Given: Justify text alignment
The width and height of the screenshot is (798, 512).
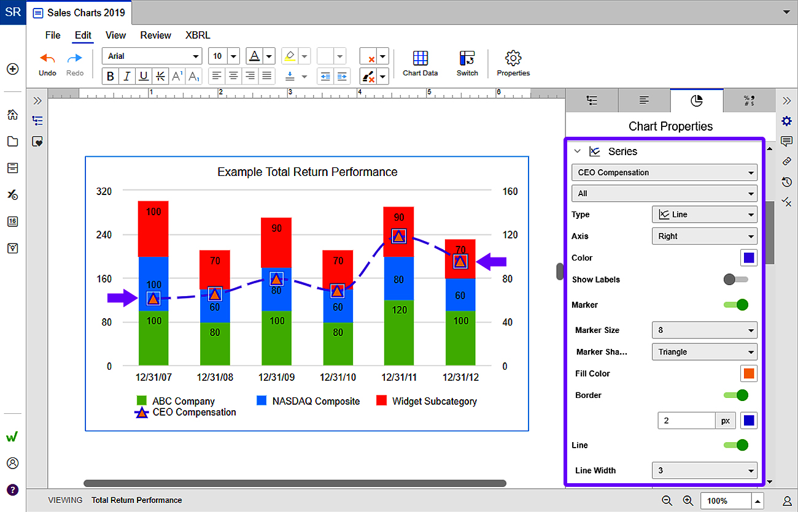Looking at the screenshot, I should (266, 76).
